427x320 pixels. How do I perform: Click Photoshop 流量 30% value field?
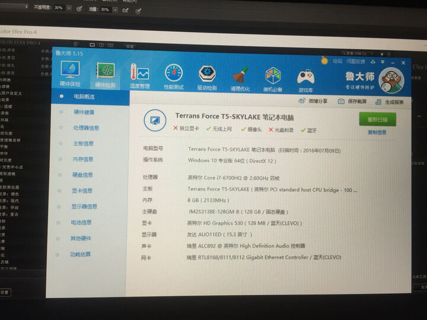click(x=105, y=9)
